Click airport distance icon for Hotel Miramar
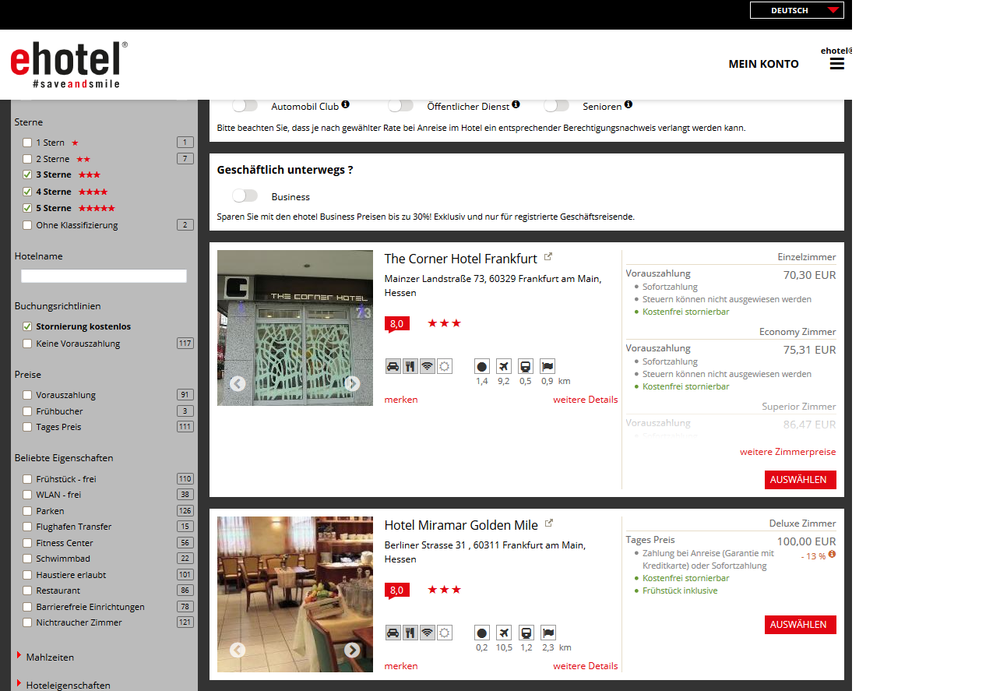The height and width of the screenshot is (691, 1007). coord(504,633)
